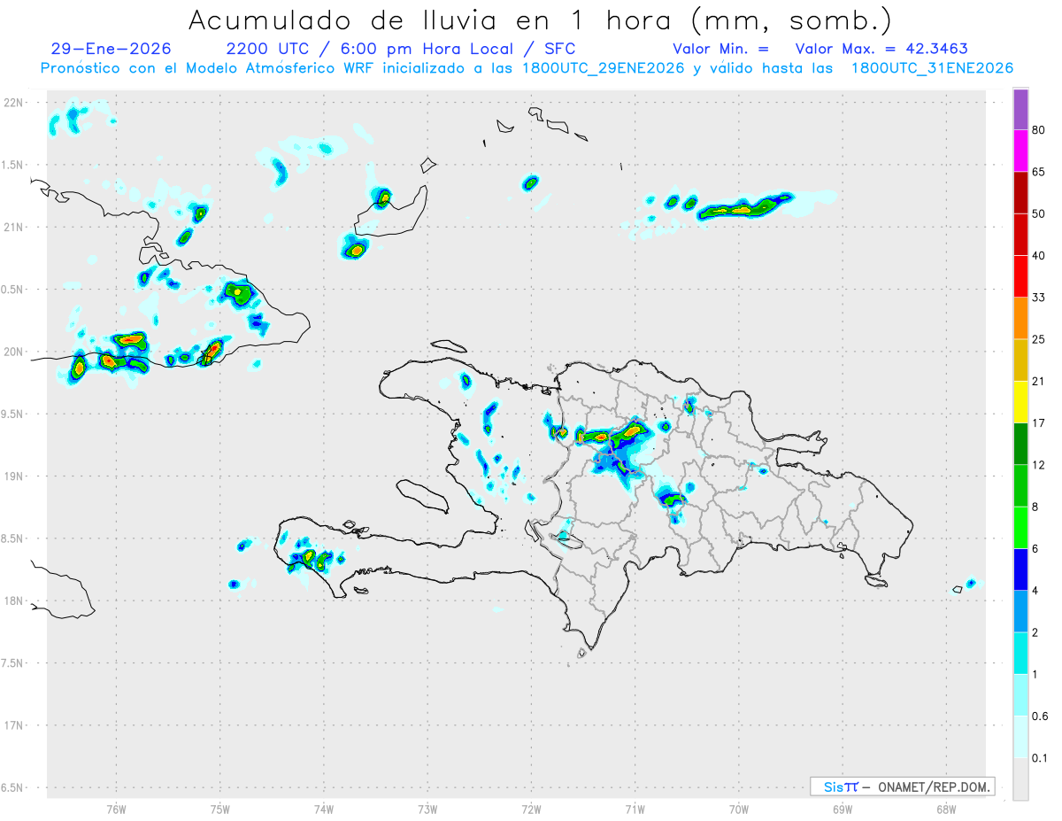This screenshot has height=821, width=1062.
Task: Click the longitude axis label '73W'
Action: pyautogui.click(x=427, y=809)
